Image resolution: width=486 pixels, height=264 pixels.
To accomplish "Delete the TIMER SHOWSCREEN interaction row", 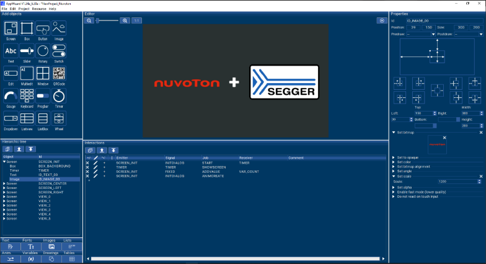I will point(87,167).
